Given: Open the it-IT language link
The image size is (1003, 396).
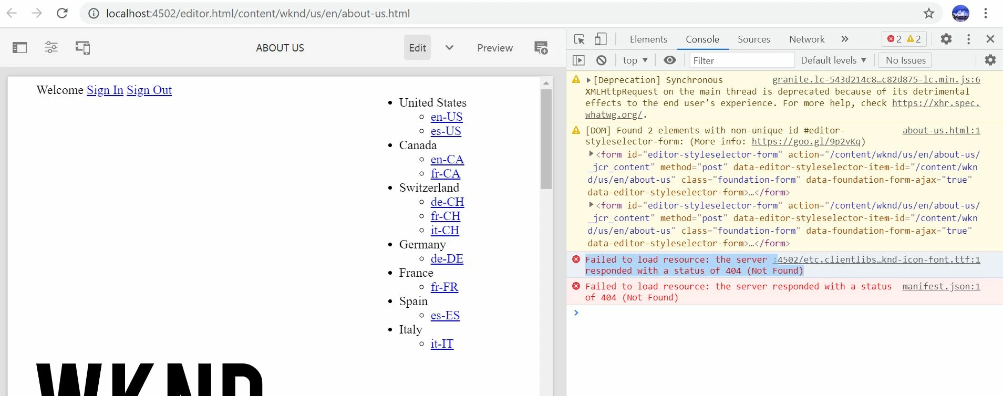Looking at the screenshot, I should tap(442, 343).
